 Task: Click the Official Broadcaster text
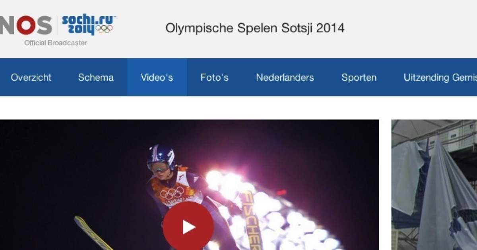point(56,43)
